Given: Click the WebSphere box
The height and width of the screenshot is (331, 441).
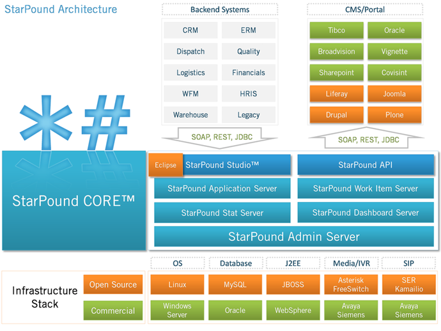Looking at the screenshot, I should tap(293, 310).
